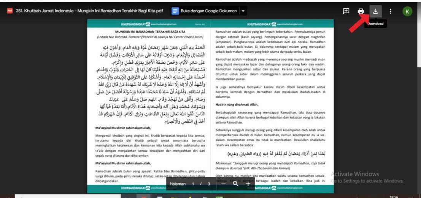Expand the dropdown arrow beside Google Dokumen

243,11
